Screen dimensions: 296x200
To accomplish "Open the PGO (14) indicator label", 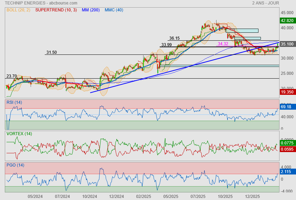I will point(15,165).
